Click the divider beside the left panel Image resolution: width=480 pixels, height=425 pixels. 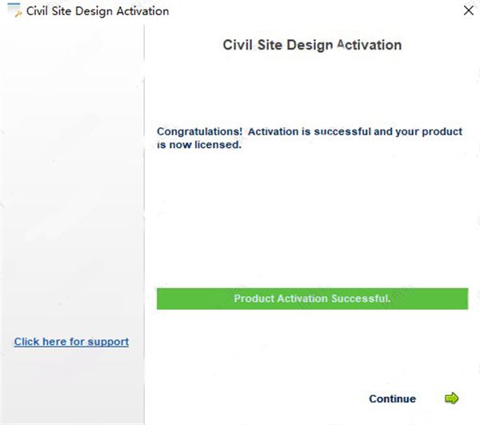click(144, 224)
